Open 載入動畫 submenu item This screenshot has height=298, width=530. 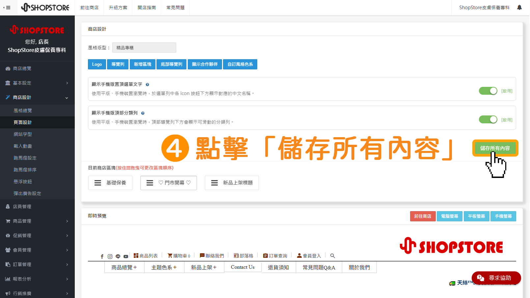click(37, 146)
